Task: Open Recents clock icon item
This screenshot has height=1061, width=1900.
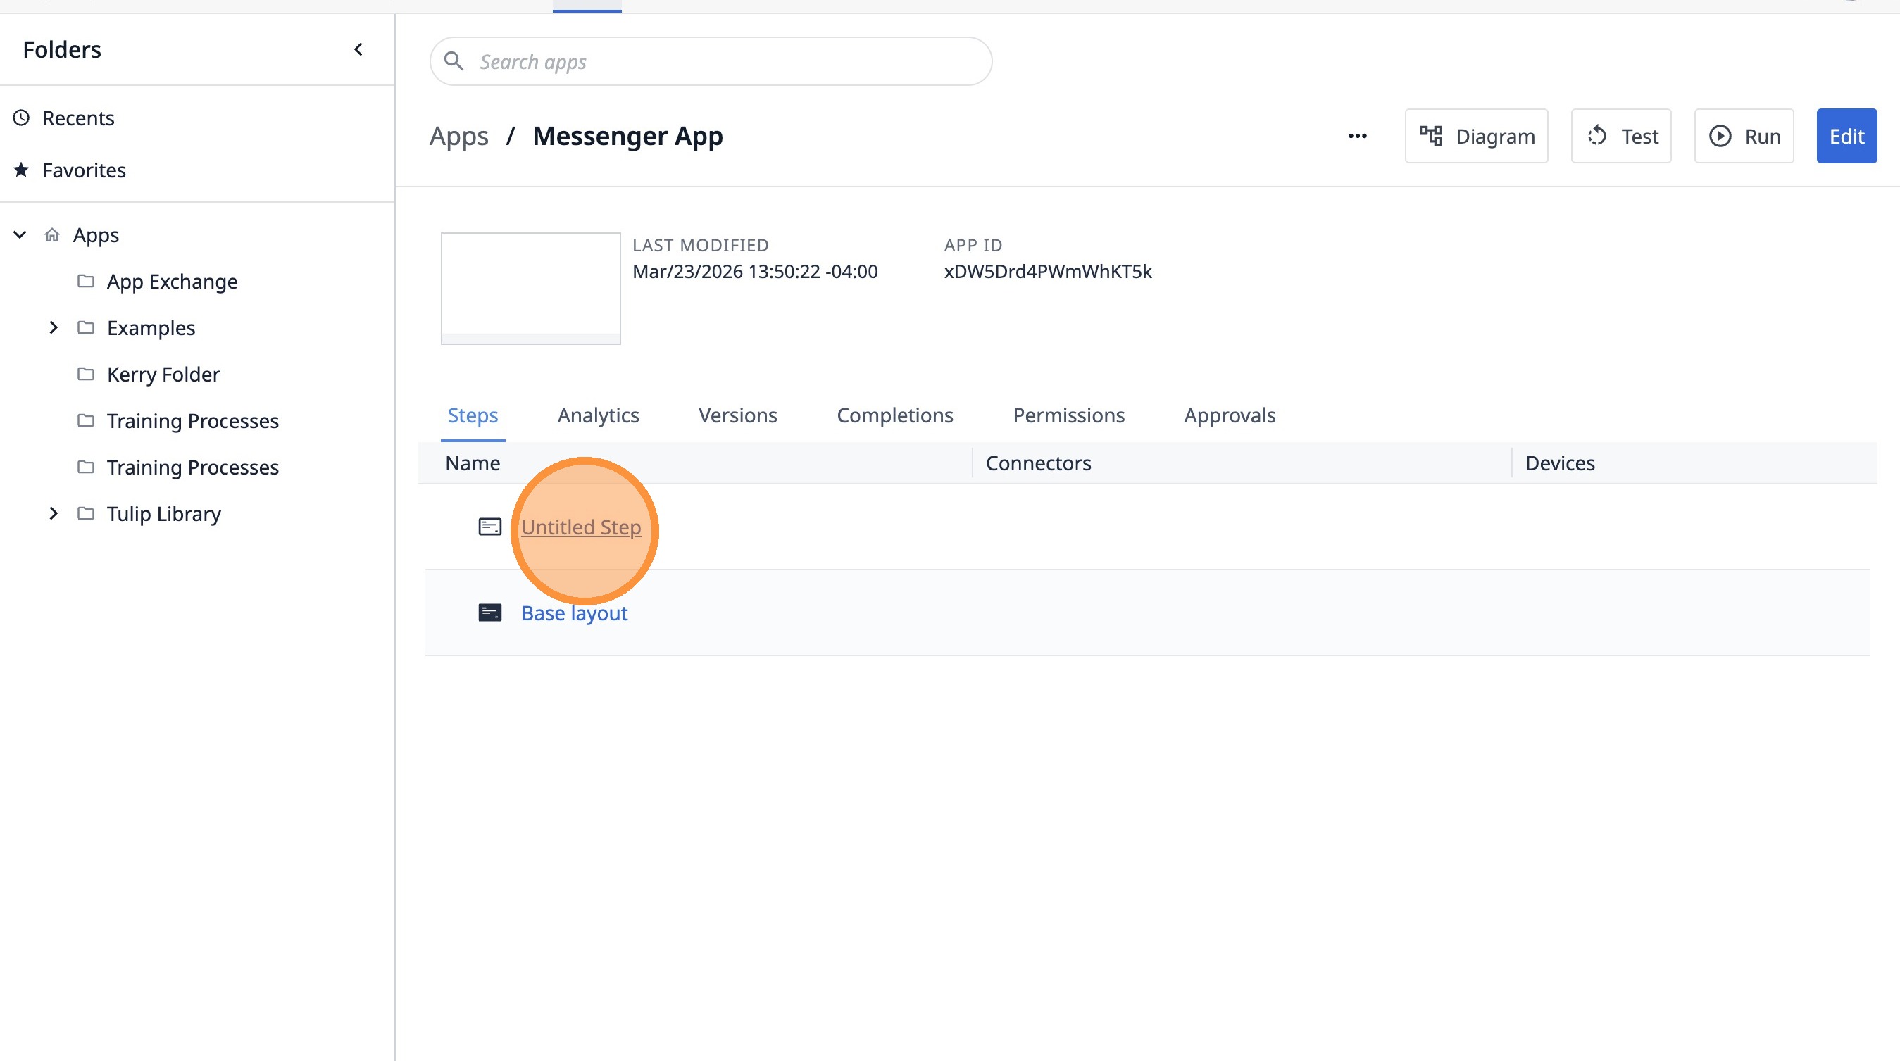Action: 22,118
